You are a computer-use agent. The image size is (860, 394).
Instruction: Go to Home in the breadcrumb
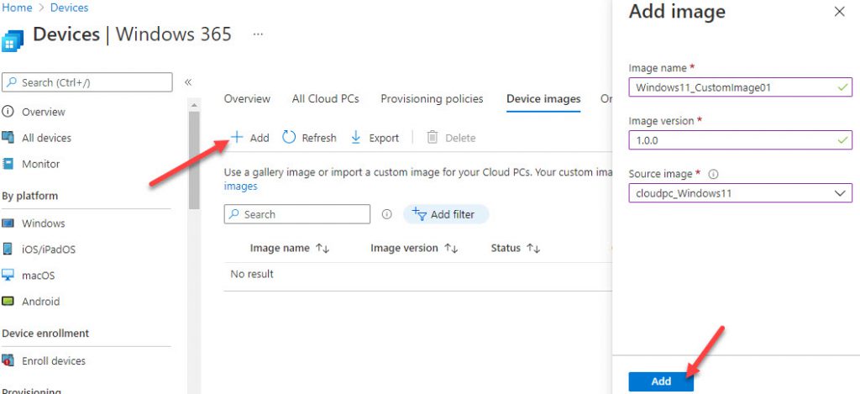pos(17,8)
